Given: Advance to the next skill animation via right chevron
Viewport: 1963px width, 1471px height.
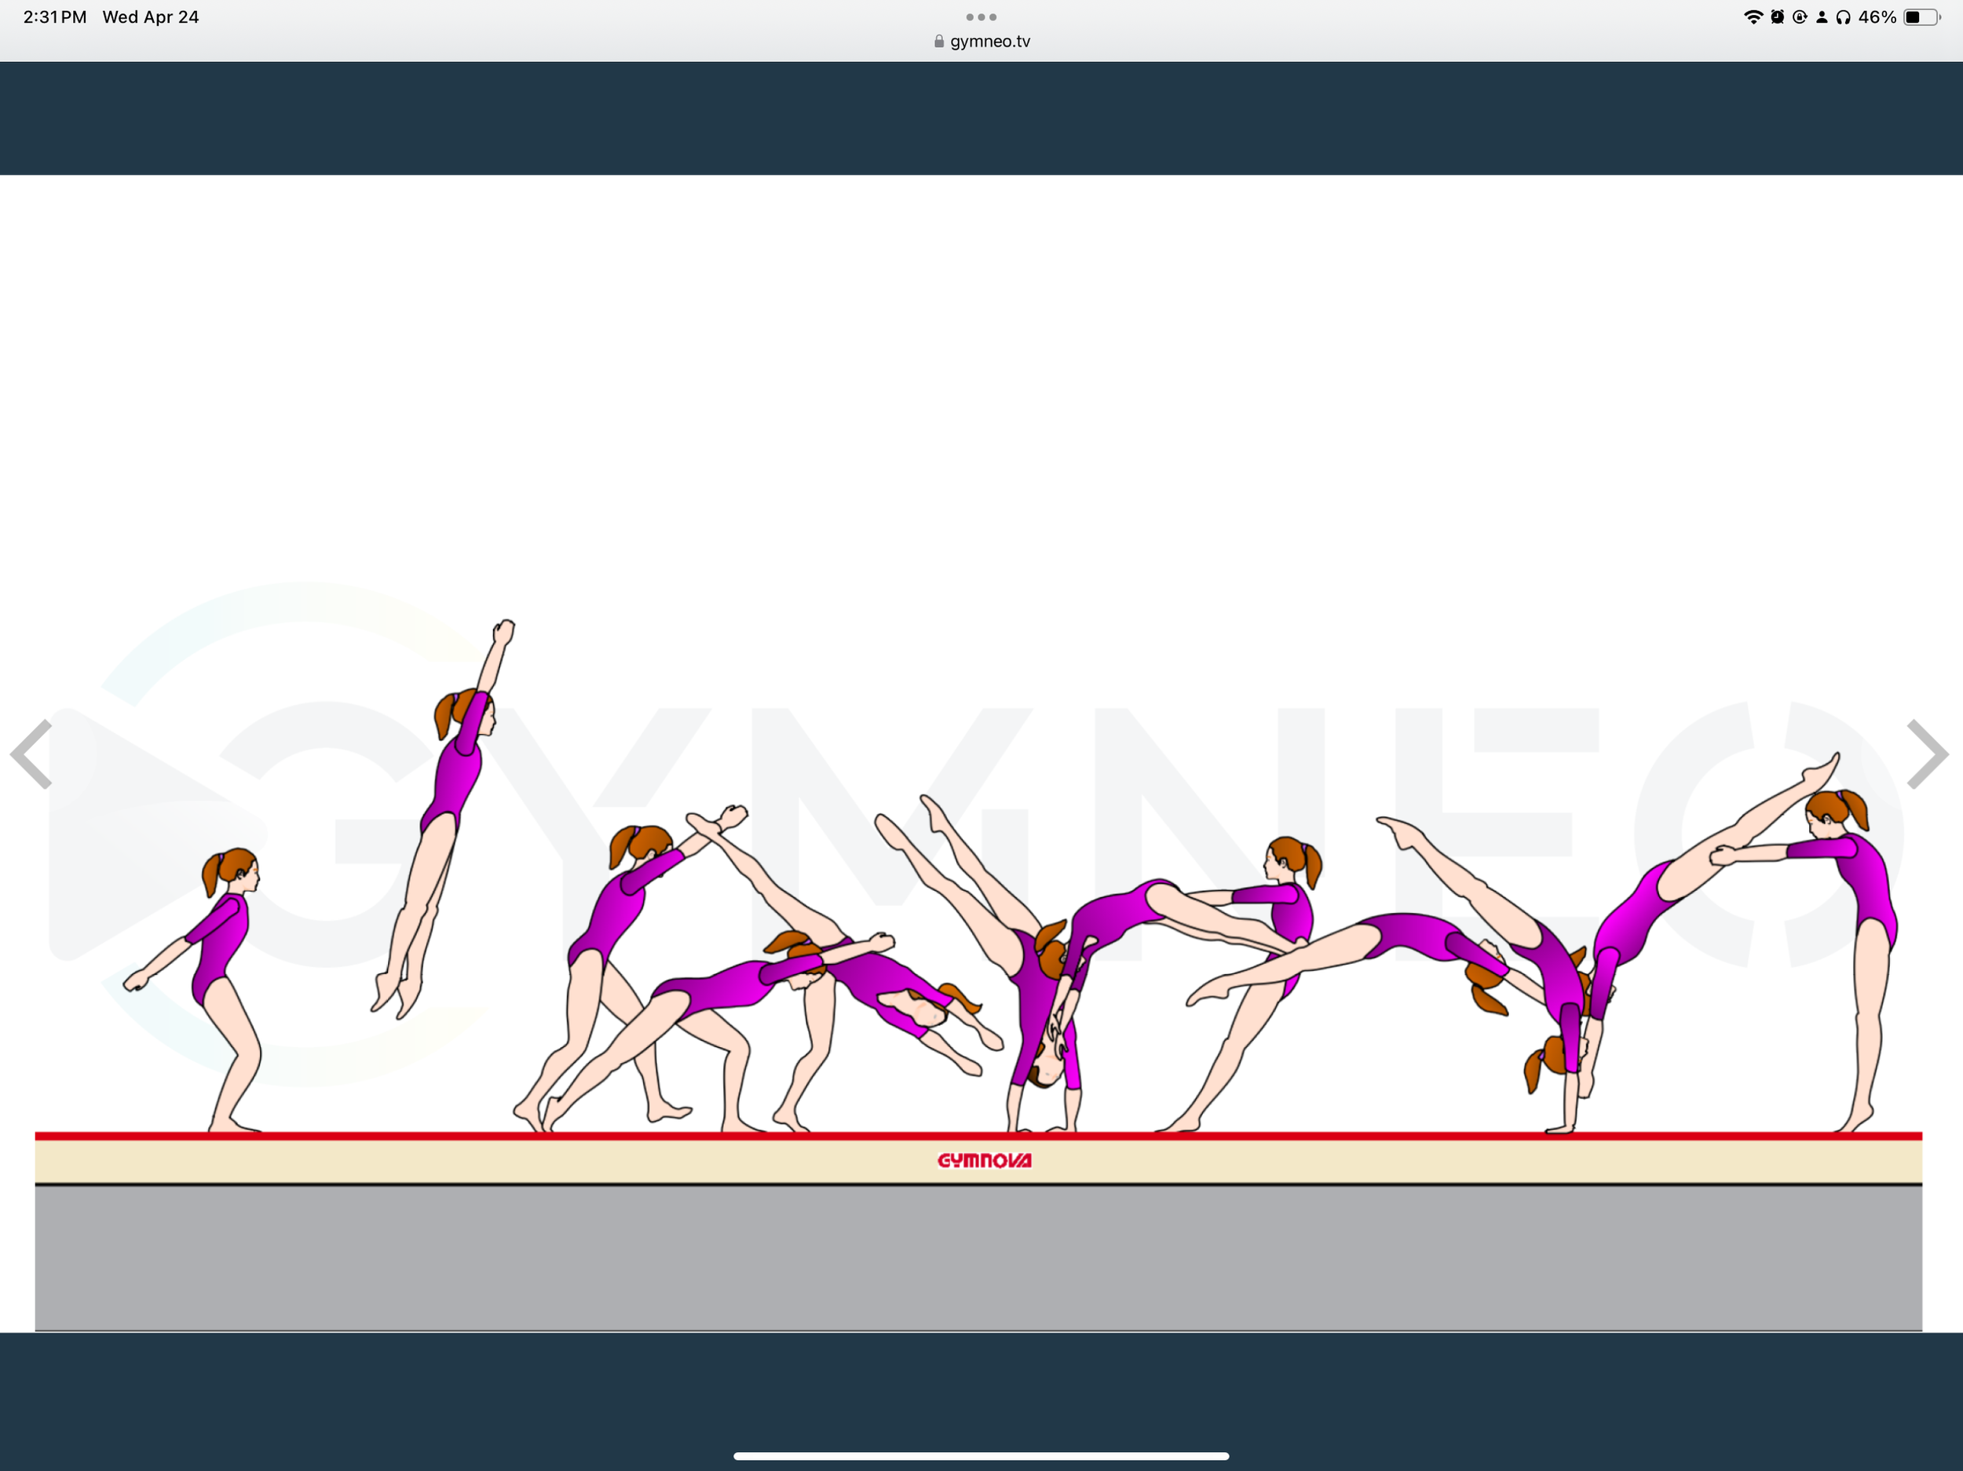Looking at the screenshot, I should point(1929,755).
